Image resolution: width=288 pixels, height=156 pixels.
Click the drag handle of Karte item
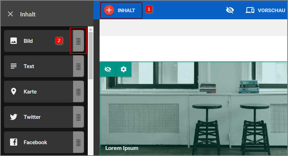pos(78,91)
